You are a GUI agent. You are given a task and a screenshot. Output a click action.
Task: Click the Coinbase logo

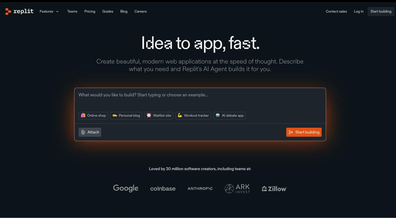(163, 189)
